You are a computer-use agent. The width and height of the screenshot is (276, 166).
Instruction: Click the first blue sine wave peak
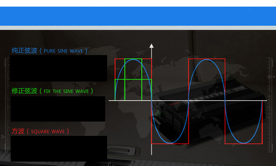[x=133, y=60]
